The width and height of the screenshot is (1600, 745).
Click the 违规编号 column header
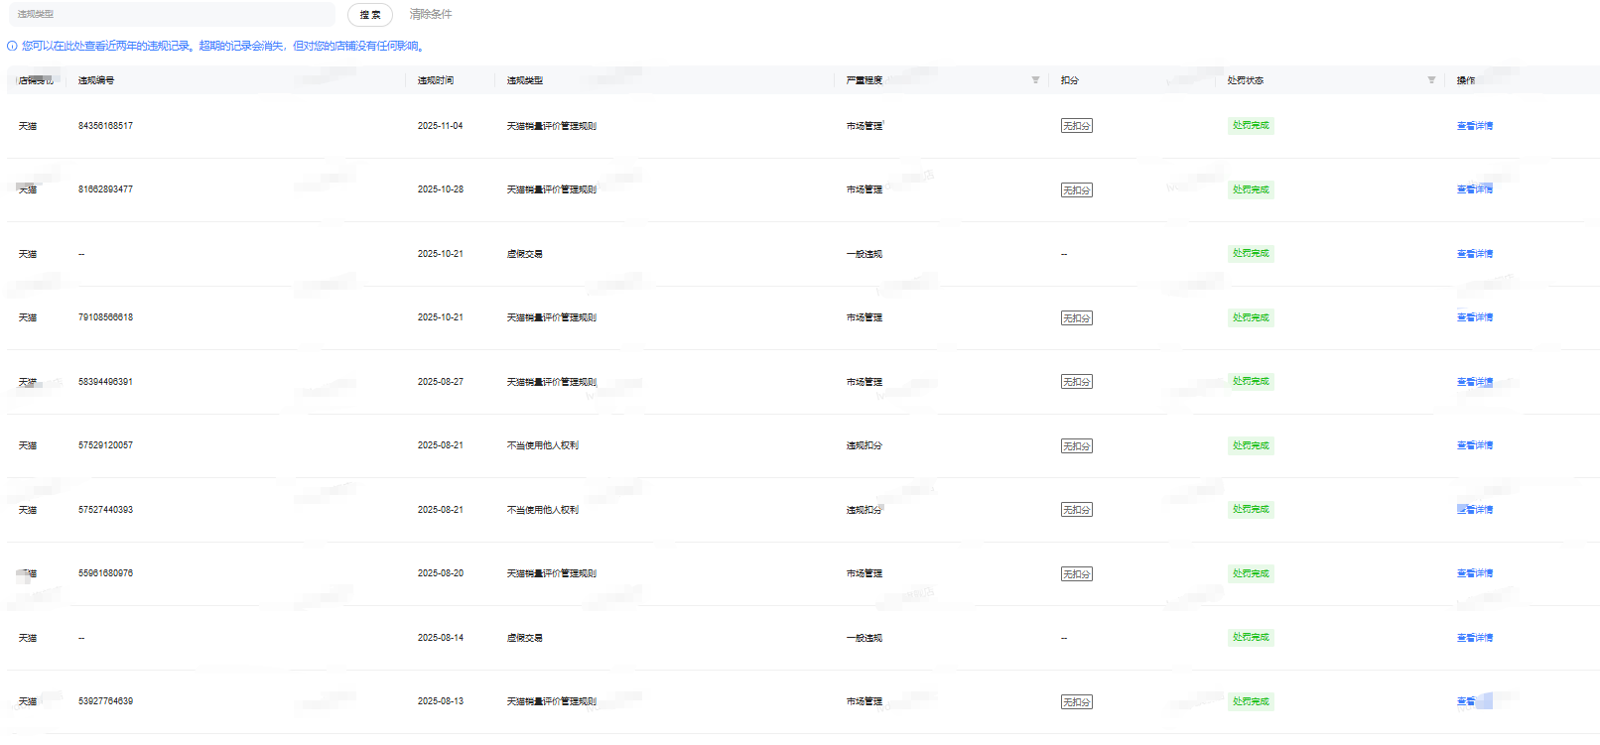click(96, 80)
